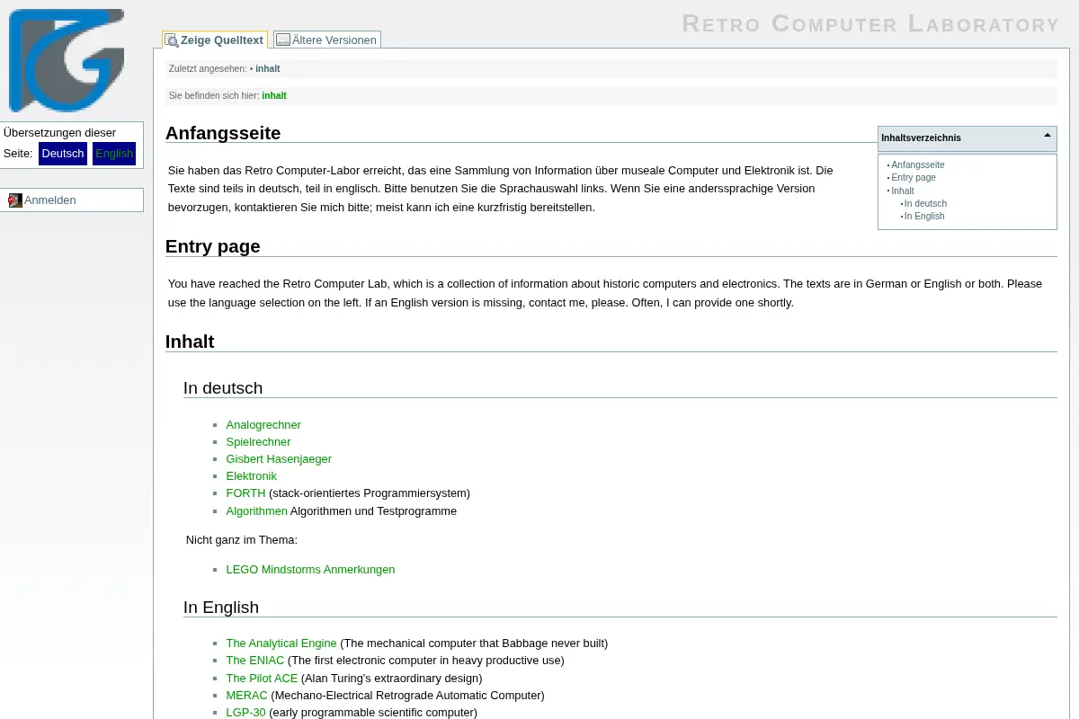Open The ENIAC link
The width and height of the screenshot is (1079, 719).
[x=254, y=661]
